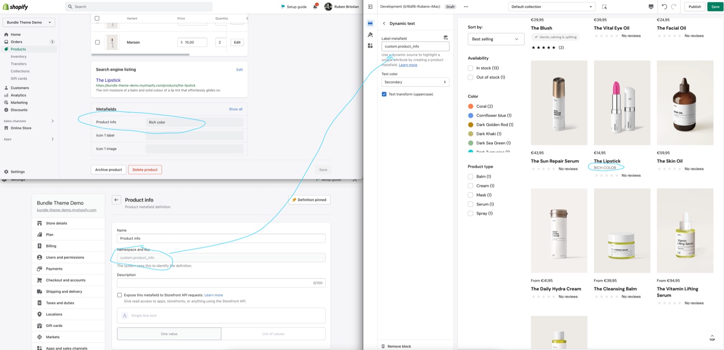This screenshot has height=350, width=724.
Task: Enable Expose metafield to Storefront API
Action: pos(119,295)
